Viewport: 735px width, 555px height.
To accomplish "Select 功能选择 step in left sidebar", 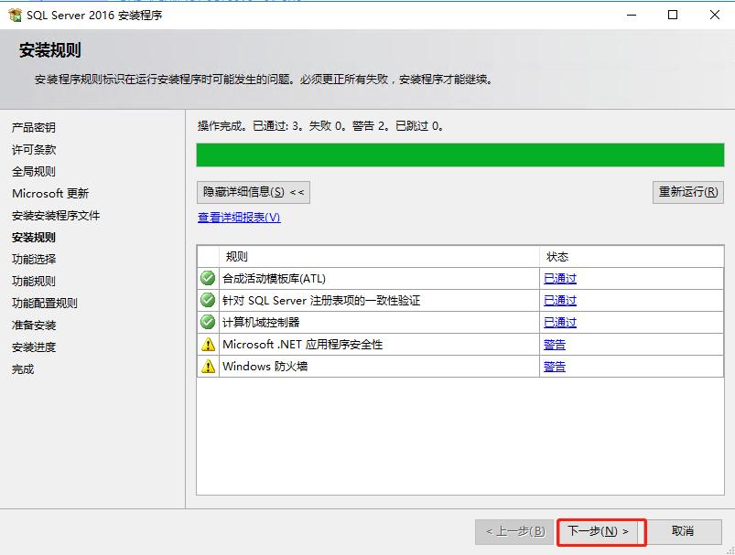I will 34,260.
